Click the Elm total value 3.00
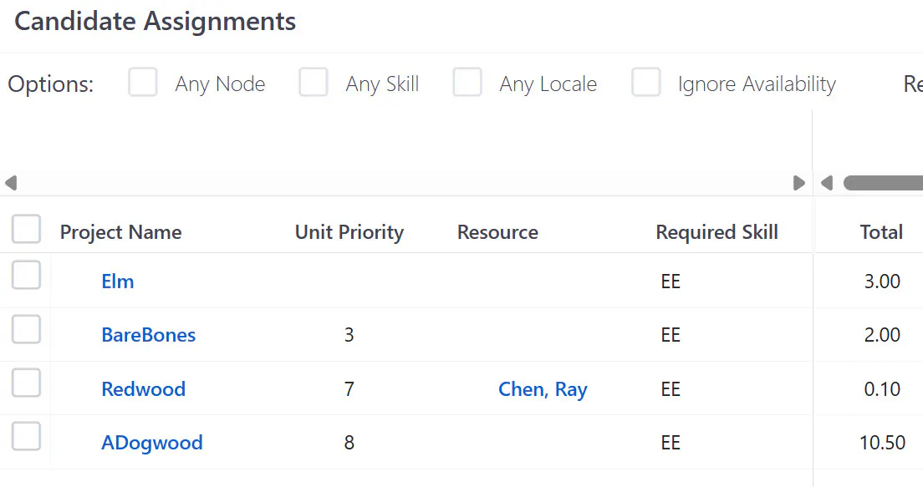The width and height of the screenshot is (923, 487). pyautogui.click(x=882, y=282)
